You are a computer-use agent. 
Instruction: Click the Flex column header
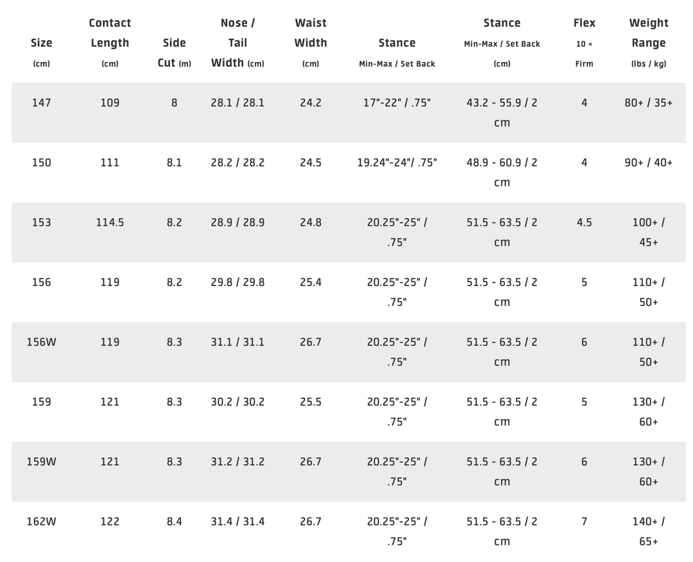(584, 42)
